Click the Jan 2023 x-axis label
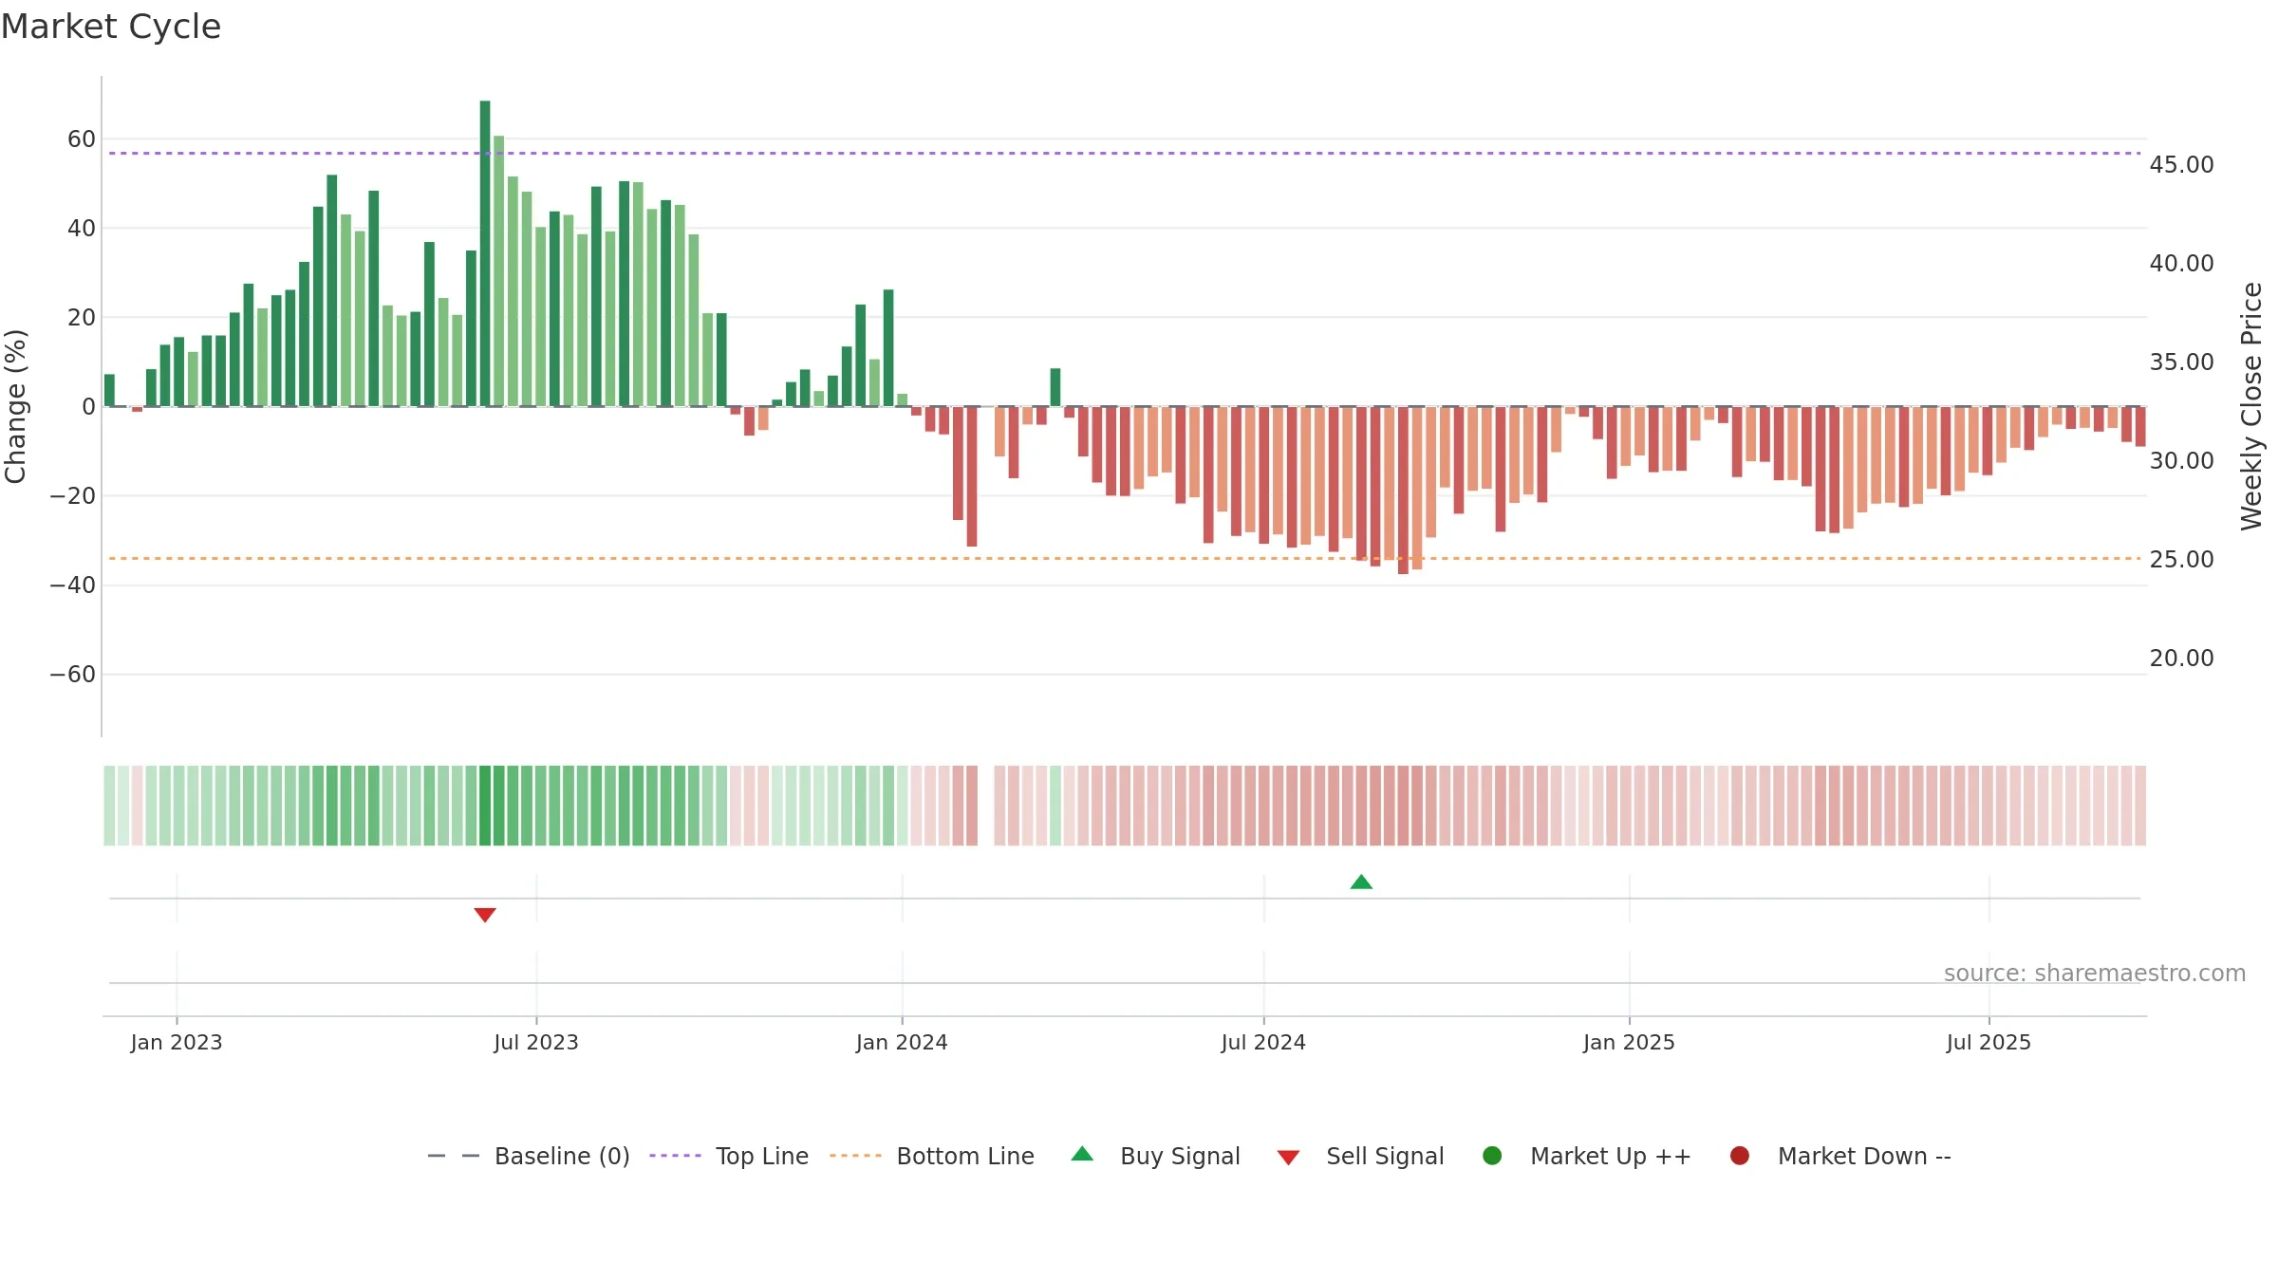Image resolution: width=2278 pixels, height=1281 pixels. (x=177, y=1042)
